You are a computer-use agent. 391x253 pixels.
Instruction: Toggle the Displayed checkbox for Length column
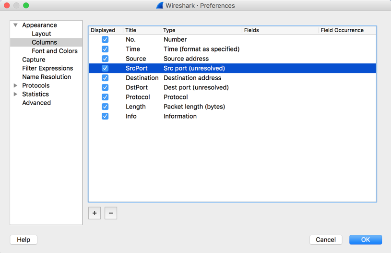(105, 107)
